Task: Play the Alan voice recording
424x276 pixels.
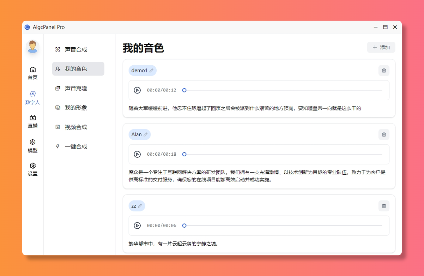Action: (x=137, y=154)
